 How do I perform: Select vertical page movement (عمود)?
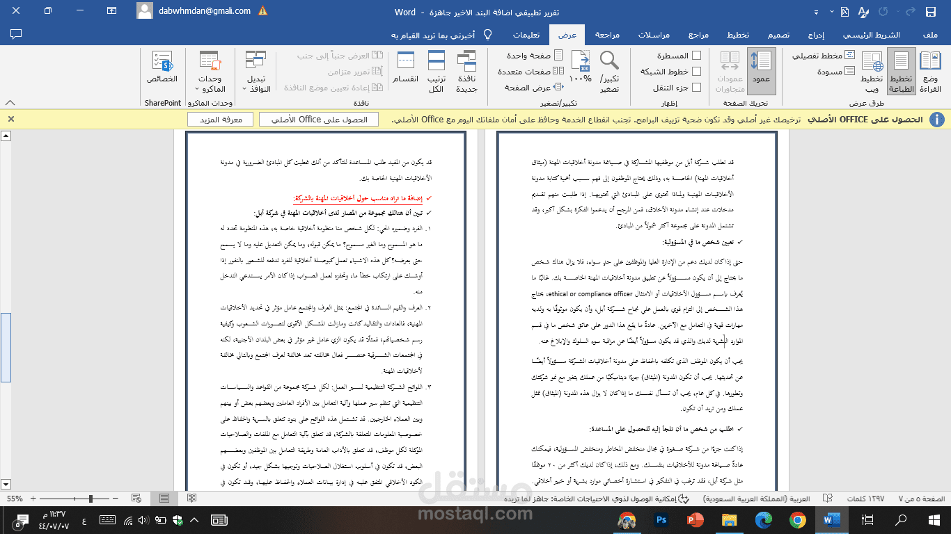pyautogui.click(x=762, y=72)
